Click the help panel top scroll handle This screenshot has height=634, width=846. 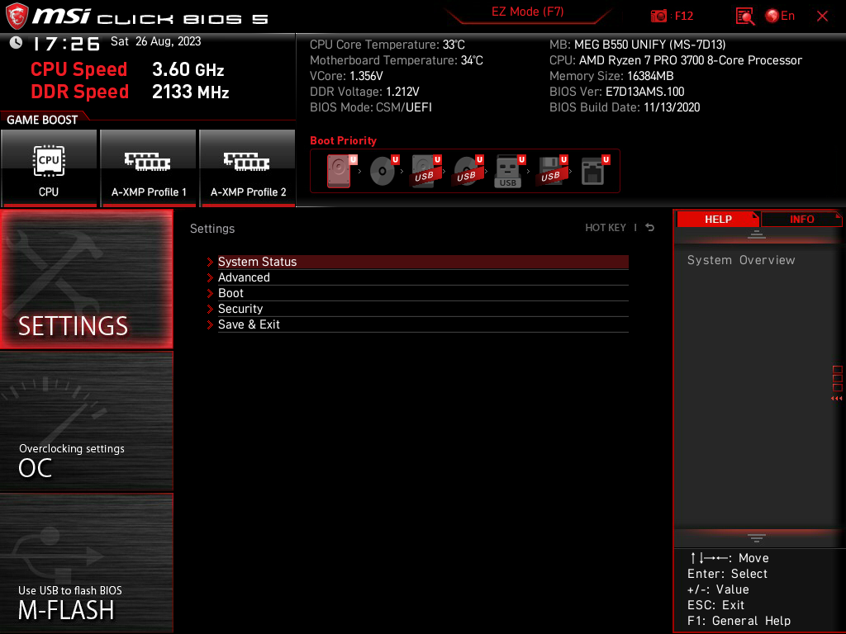coord(757,234)
